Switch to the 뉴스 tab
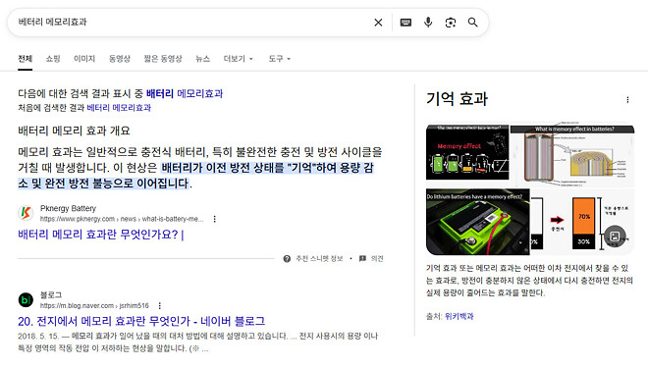 pyautogui.click(x=202, y=59)
